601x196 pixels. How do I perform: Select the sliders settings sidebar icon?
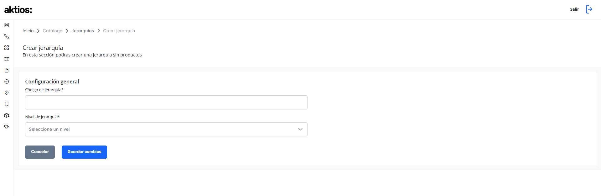pos(7,59)
